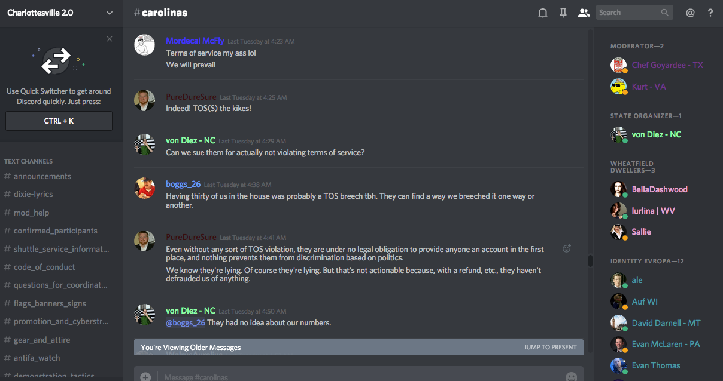Switch to the antifa_watch channel
The image size is (723, 381).
tap(37, 358)
